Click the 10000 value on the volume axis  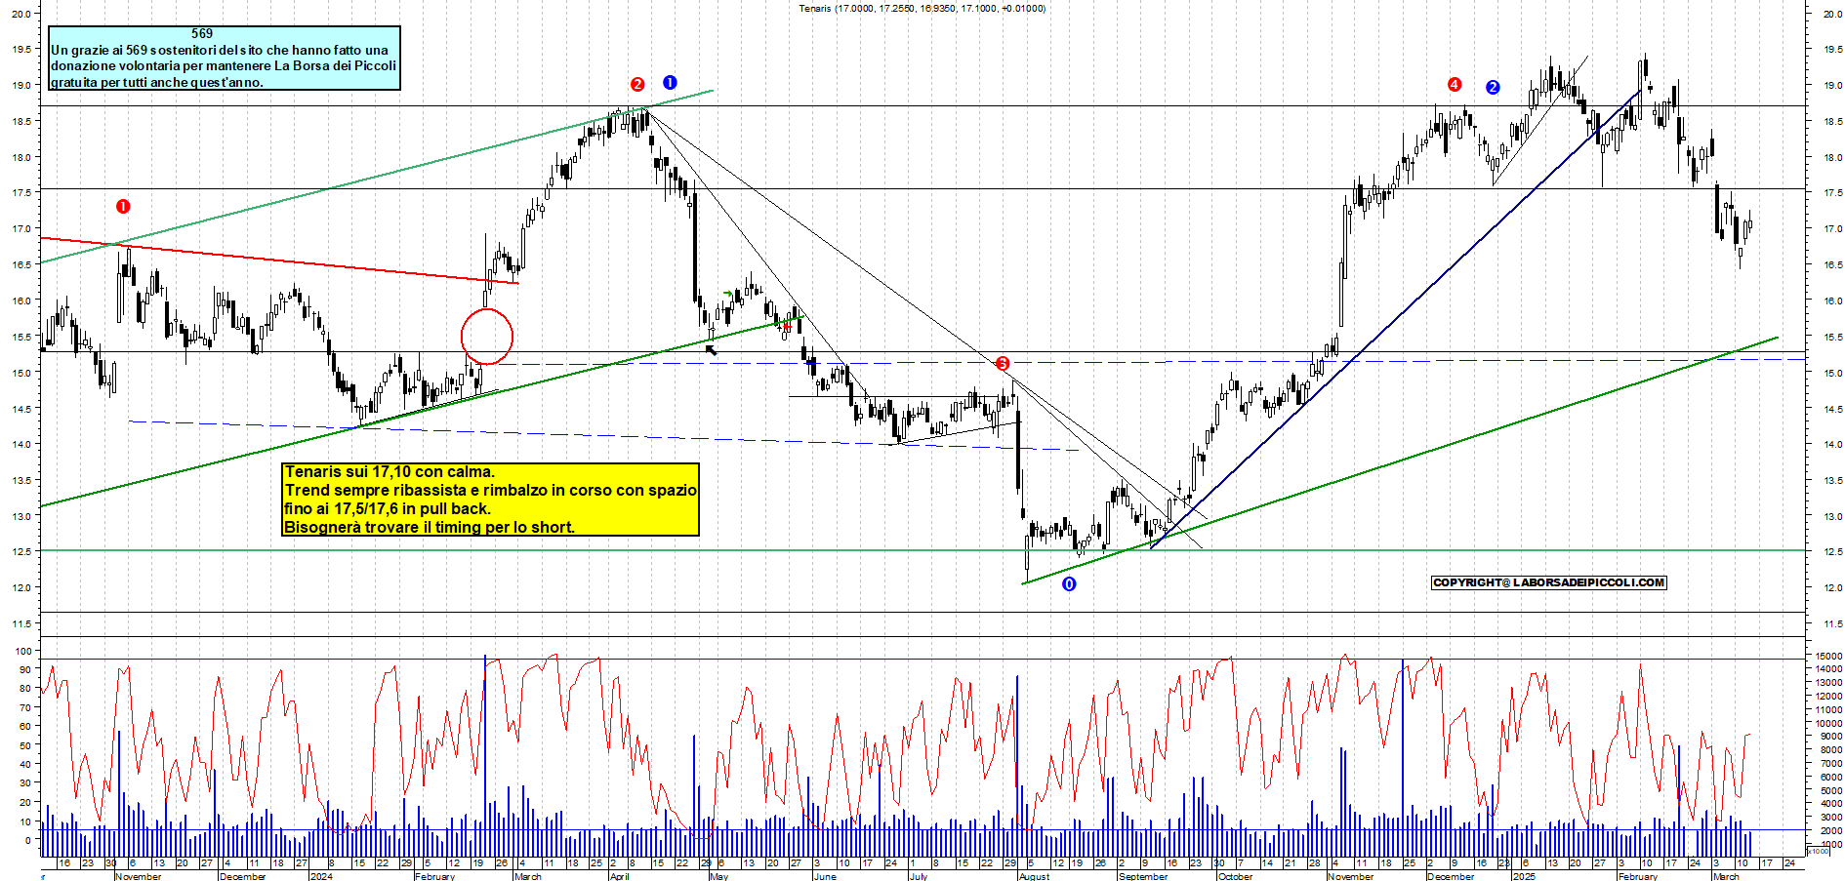(1828, 723)
